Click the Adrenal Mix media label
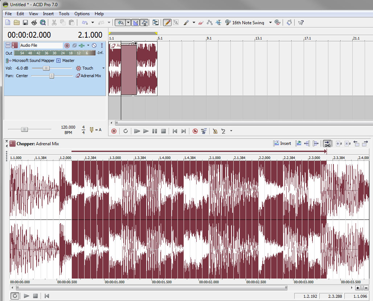This screenshot has width=373, height=301. [91, 76]
